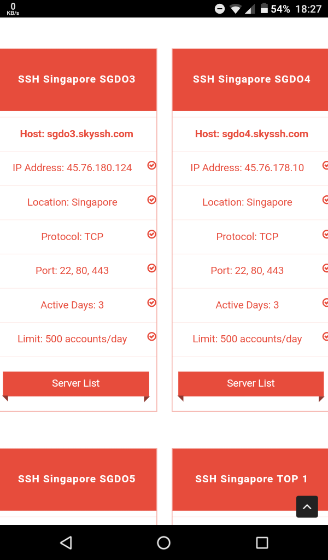
Task: Select the SSH Singapore SGDO3 header
Action: 77,80
